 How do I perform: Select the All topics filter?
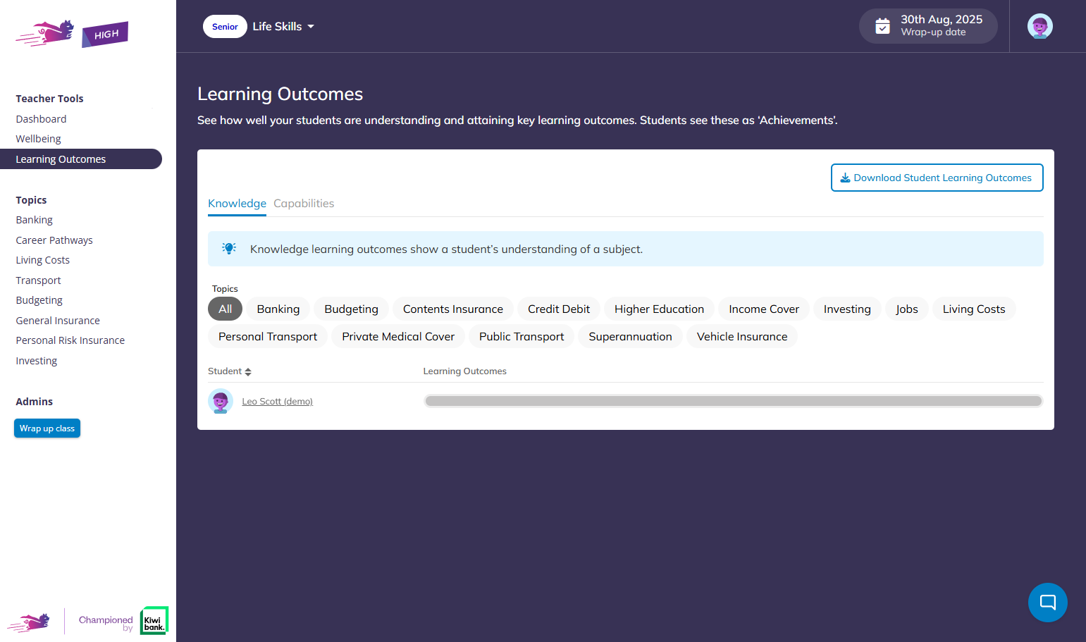pyautogui.click(x=225, y=309)
